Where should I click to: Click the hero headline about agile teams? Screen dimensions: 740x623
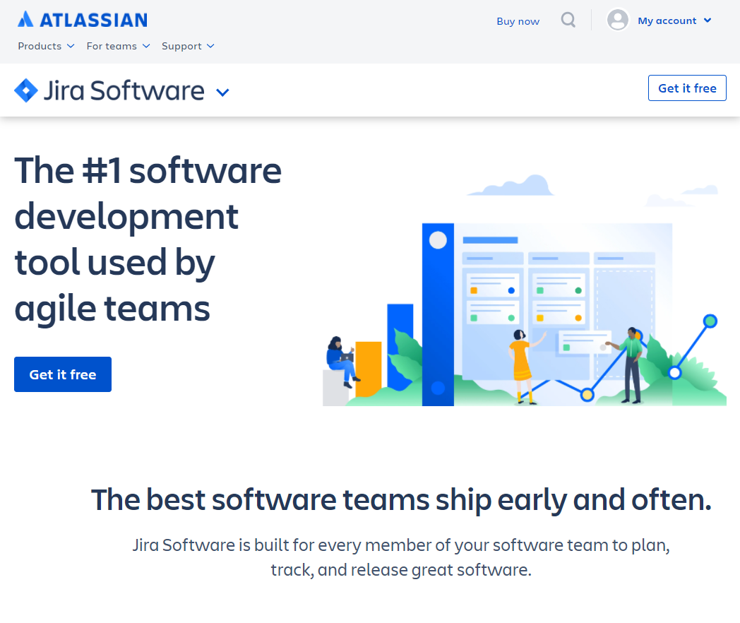click(x=148, y=239)
